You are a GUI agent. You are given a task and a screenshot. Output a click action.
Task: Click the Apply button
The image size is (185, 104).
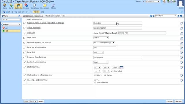[x=41, y=101]
